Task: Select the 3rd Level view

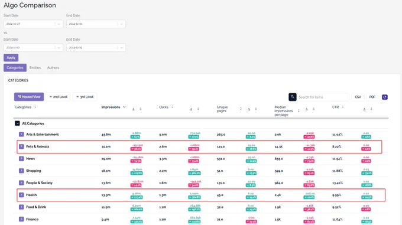Action: tap(85, 97)
